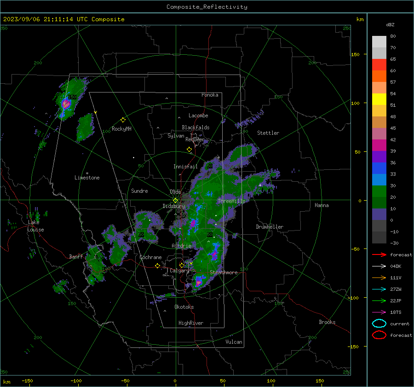Click the red forecast arrow in legend

(x=379, y=254)
